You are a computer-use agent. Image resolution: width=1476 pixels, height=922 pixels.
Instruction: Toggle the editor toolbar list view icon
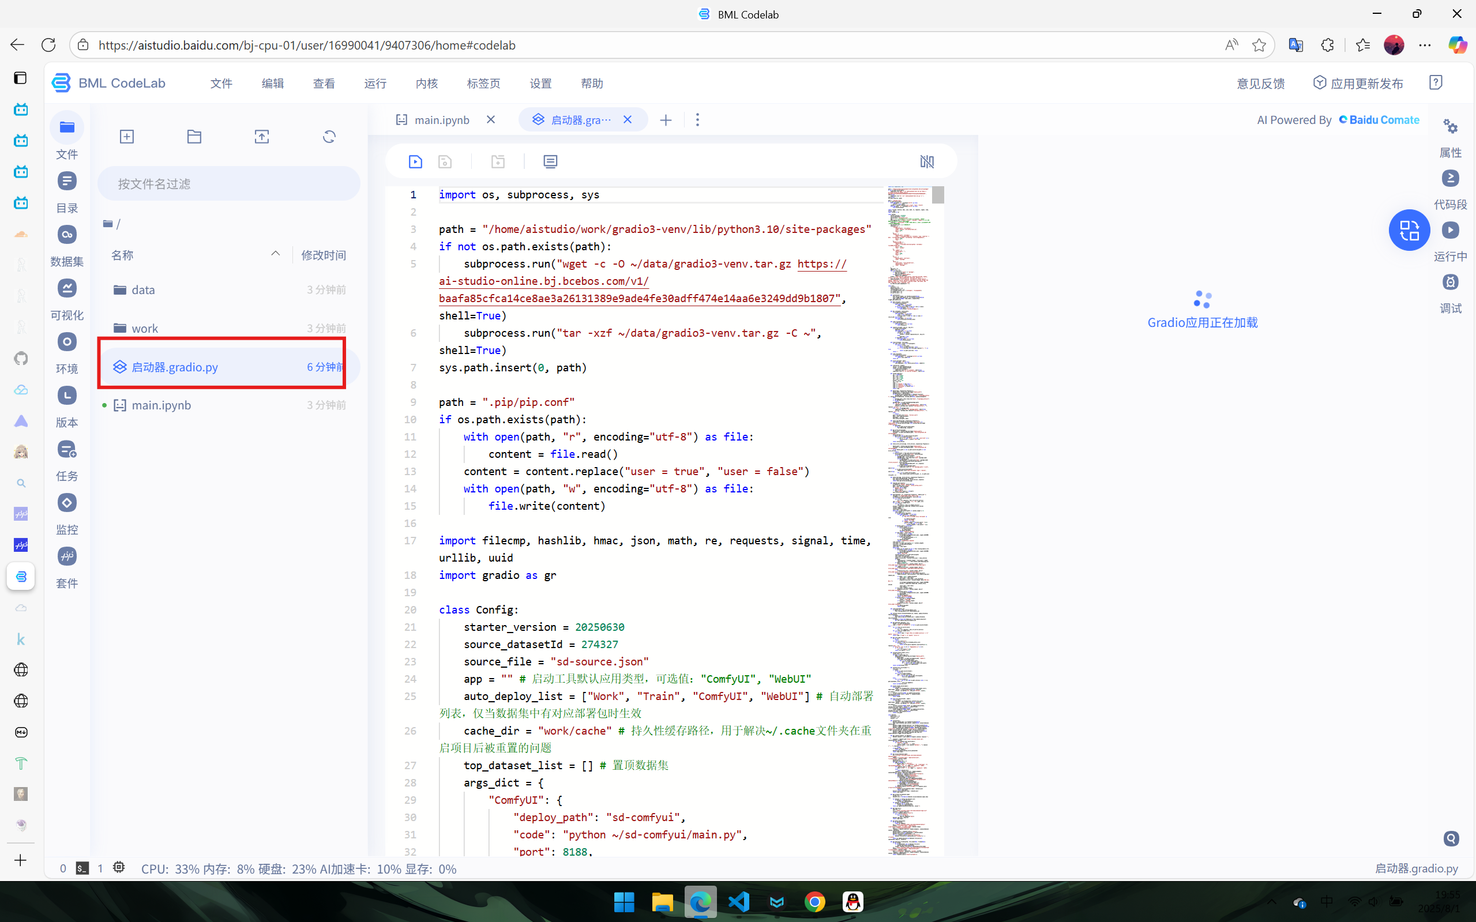550,161
